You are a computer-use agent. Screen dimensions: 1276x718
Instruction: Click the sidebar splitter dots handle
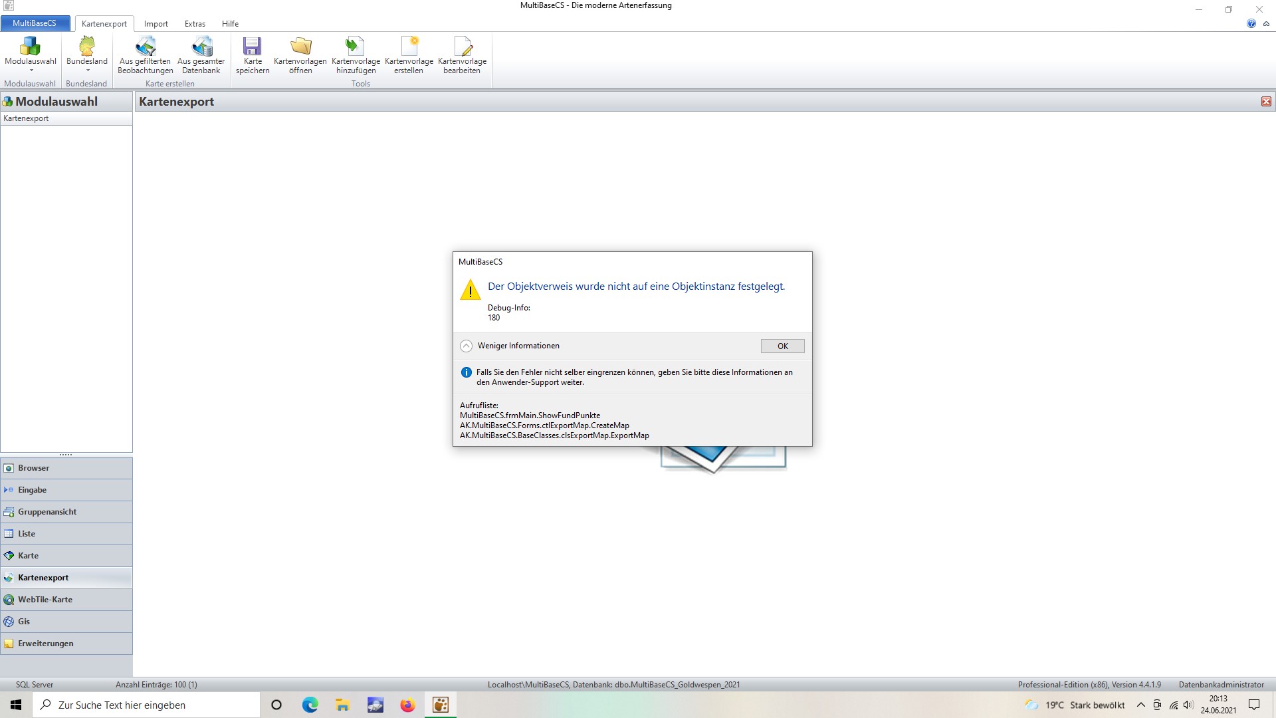tap(66, 455)
